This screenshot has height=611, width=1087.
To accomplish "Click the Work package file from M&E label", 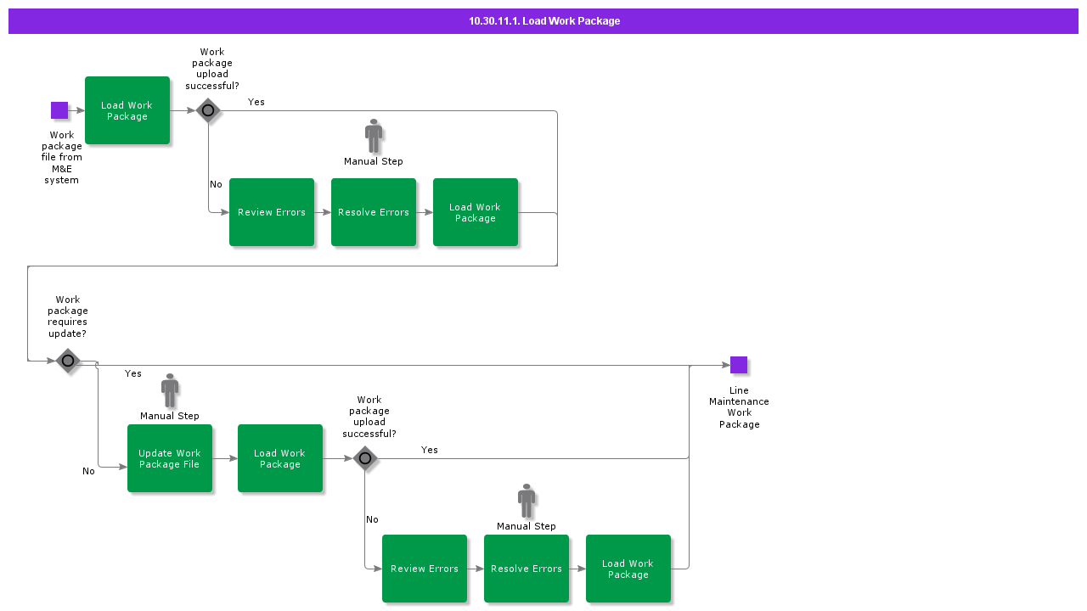I will pos(61,157).
